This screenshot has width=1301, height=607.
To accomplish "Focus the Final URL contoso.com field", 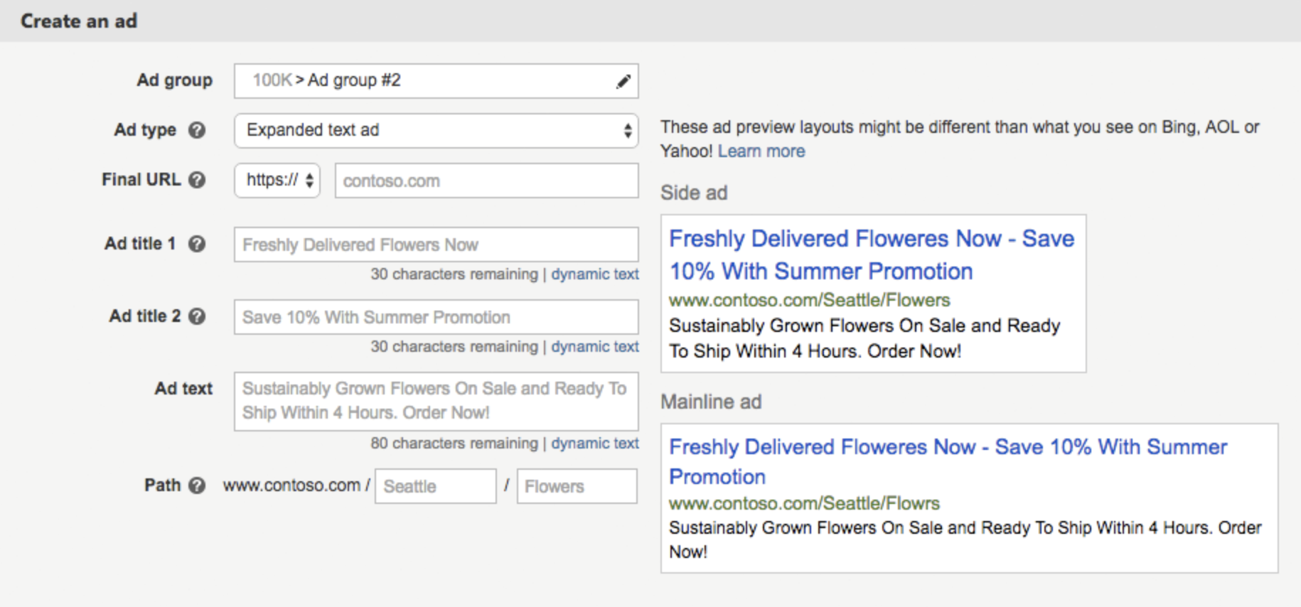I will tap(486, 181).
